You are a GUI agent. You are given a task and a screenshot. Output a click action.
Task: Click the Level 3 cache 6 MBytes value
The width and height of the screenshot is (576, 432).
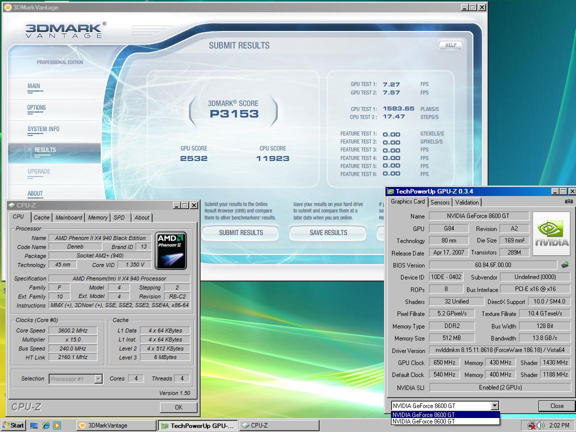(x=165, y=357)
